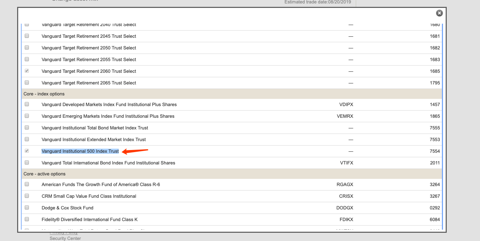Viewport: 480px width, 241px height.
Task: Click fund code 1685
Action: [x=435, y=71]
